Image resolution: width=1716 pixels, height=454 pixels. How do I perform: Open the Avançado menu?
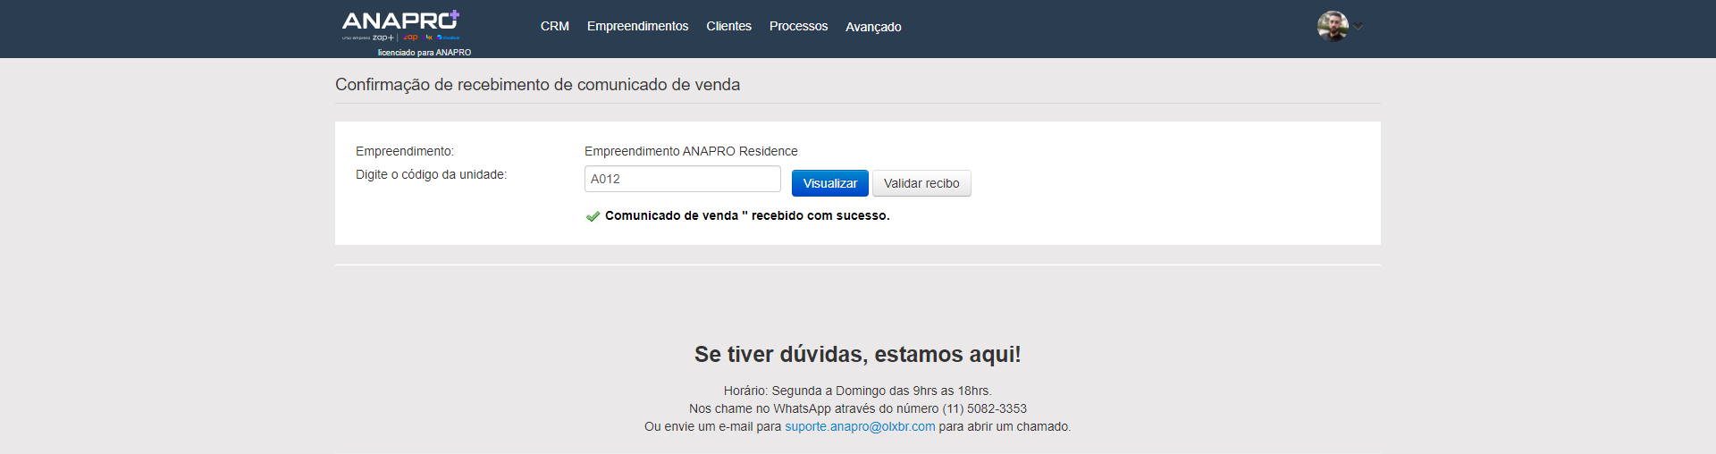coord(873,27)
